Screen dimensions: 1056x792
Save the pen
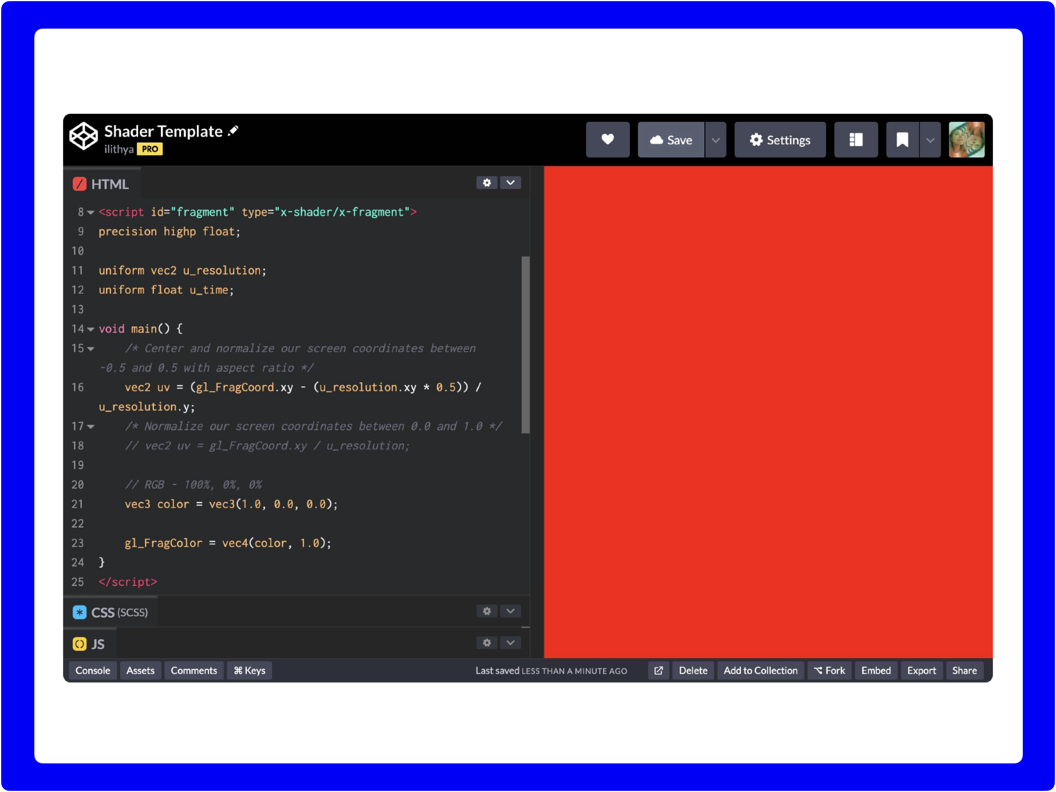click(671, 140)
